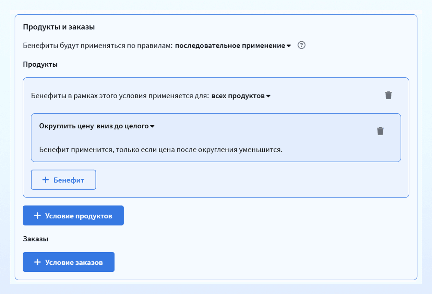Click the 'Продукты' subsection heading
432x294 pixels.
pos(40,64)
